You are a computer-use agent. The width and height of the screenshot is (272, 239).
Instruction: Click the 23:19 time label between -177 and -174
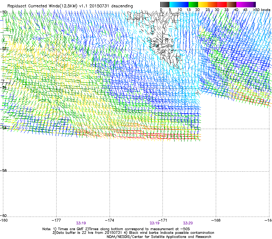(81, 223)
